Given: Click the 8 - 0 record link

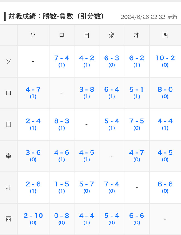Looking at the screenshot, I should (x=165, y=89).
